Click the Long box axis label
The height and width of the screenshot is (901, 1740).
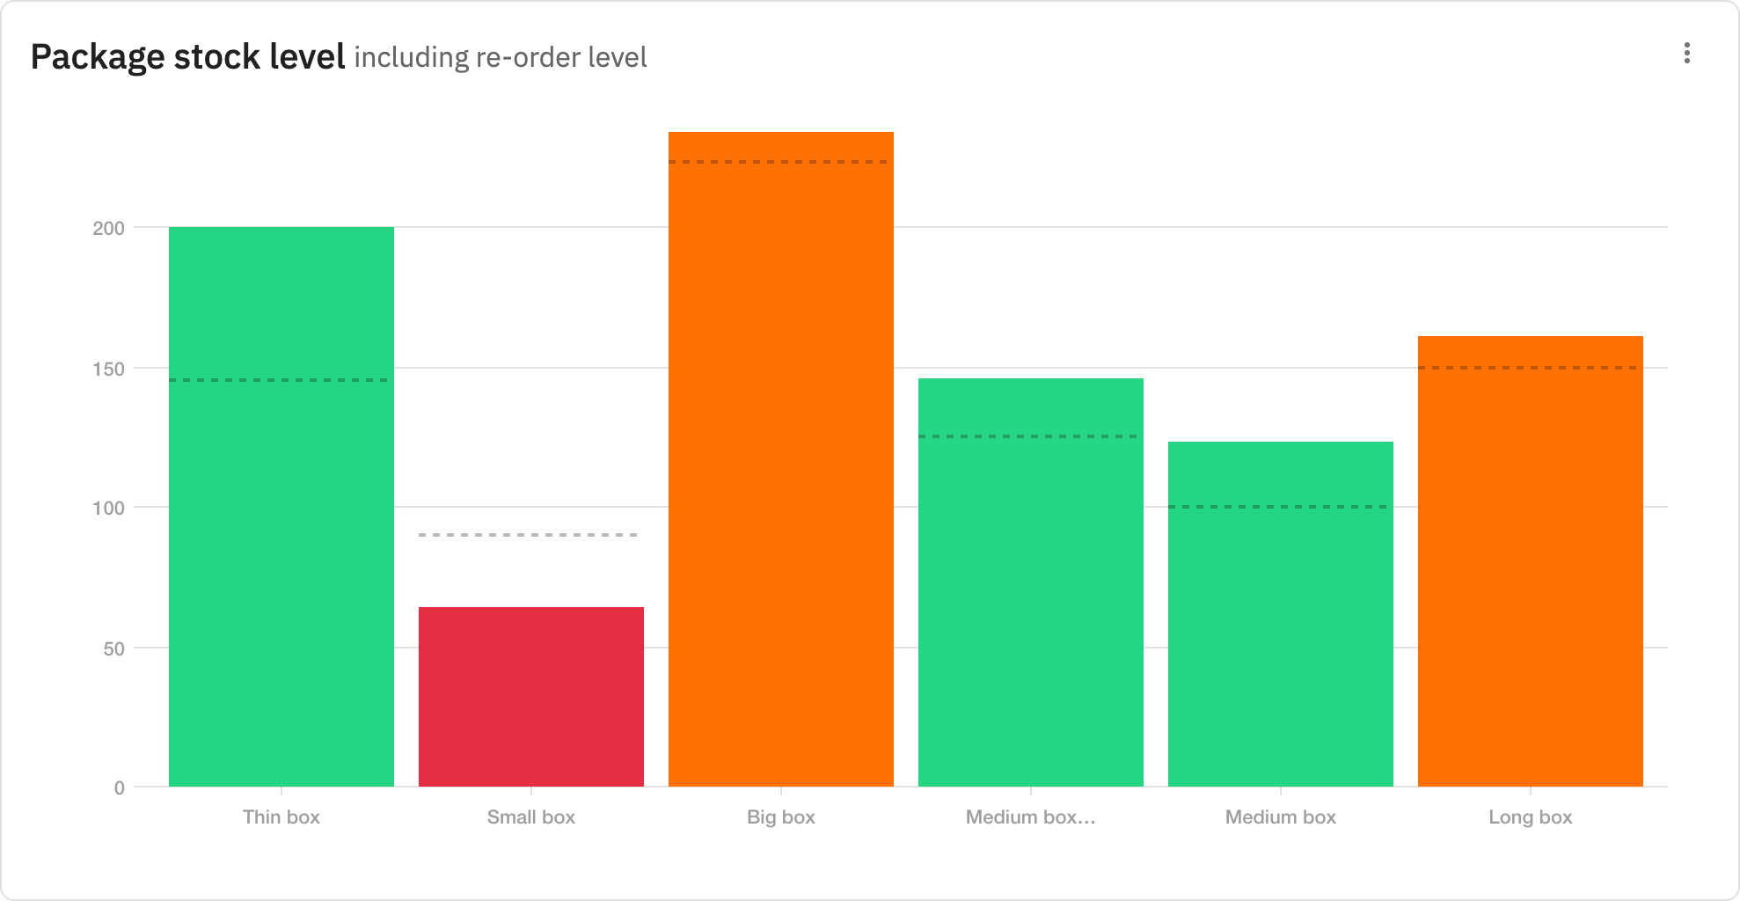pos(1531,817)
